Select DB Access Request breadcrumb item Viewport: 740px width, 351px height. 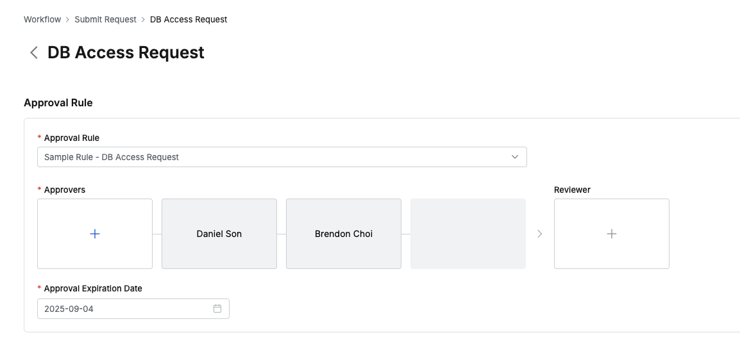(x=189, y=19)
